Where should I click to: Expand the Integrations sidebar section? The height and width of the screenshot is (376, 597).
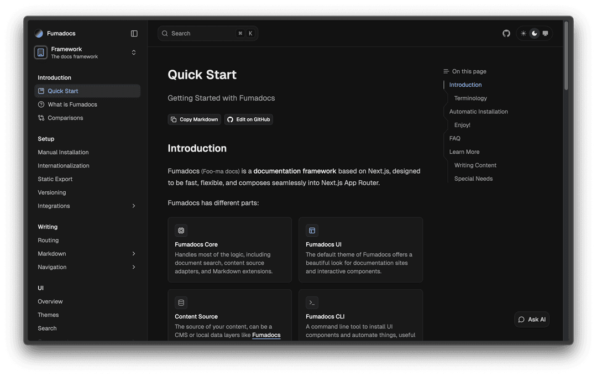click(134, 206)
